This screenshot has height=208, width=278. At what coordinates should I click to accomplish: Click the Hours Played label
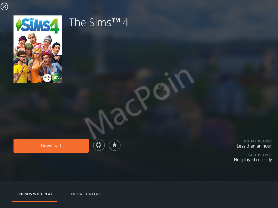coord(257,141)
